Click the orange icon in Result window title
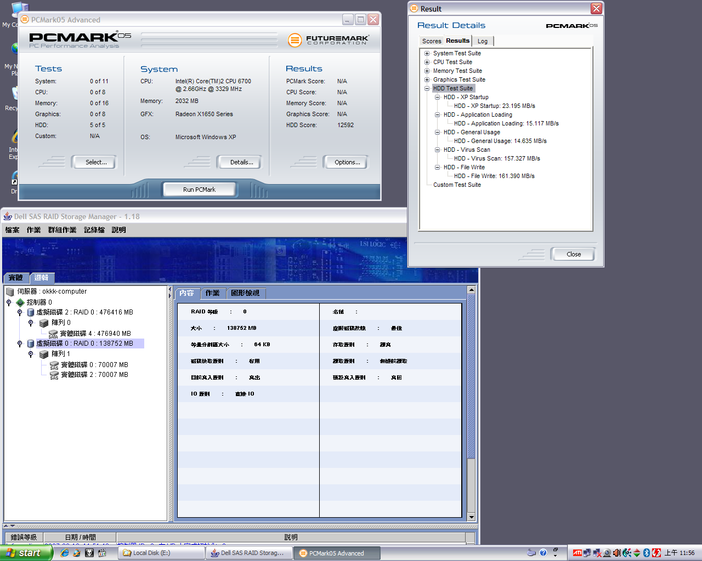The height and width of the screenshot is (561, 702). click(414, 9)
